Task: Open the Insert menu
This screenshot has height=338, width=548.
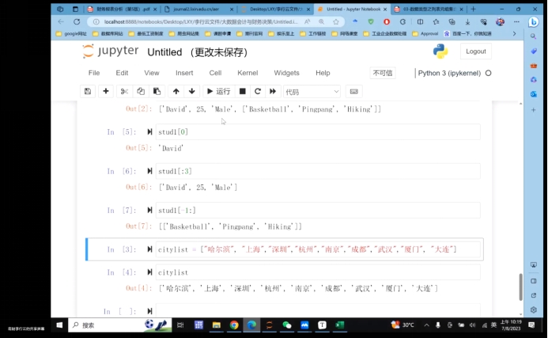Action: [184, 73]
